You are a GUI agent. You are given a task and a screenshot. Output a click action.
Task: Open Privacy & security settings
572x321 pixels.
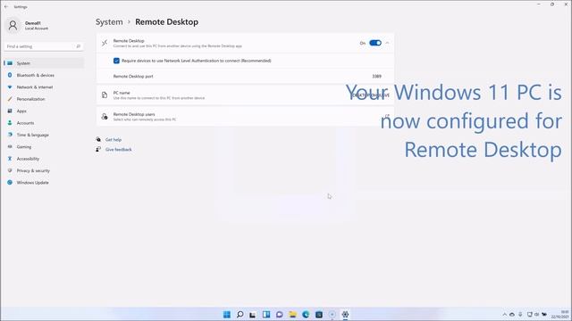(44, 170)
